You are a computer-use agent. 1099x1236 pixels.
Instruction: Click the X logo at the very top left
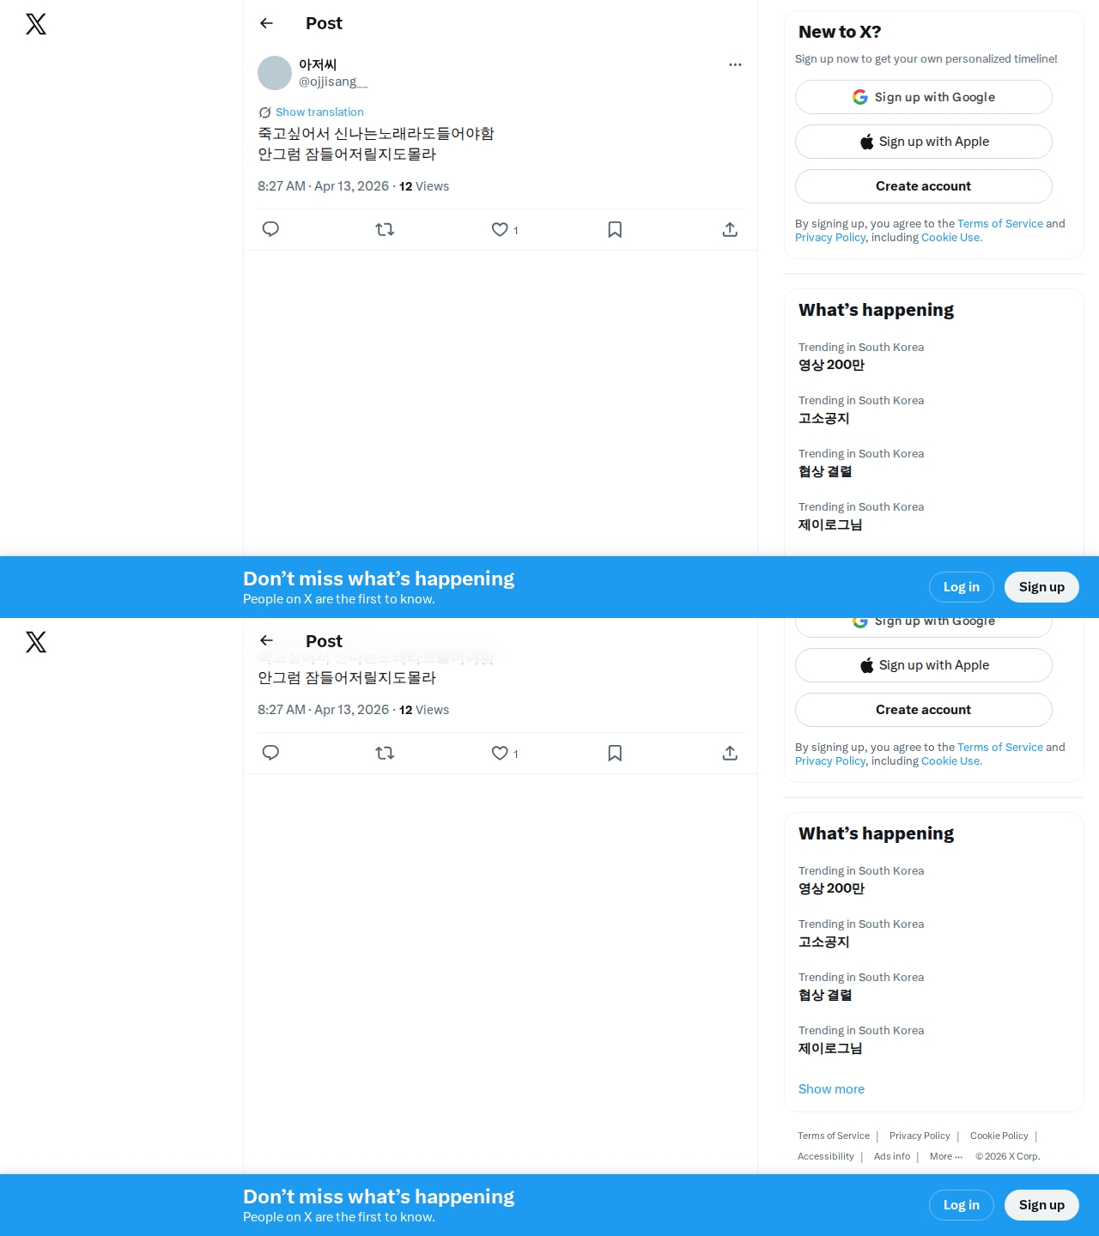(x=36, y=24)
